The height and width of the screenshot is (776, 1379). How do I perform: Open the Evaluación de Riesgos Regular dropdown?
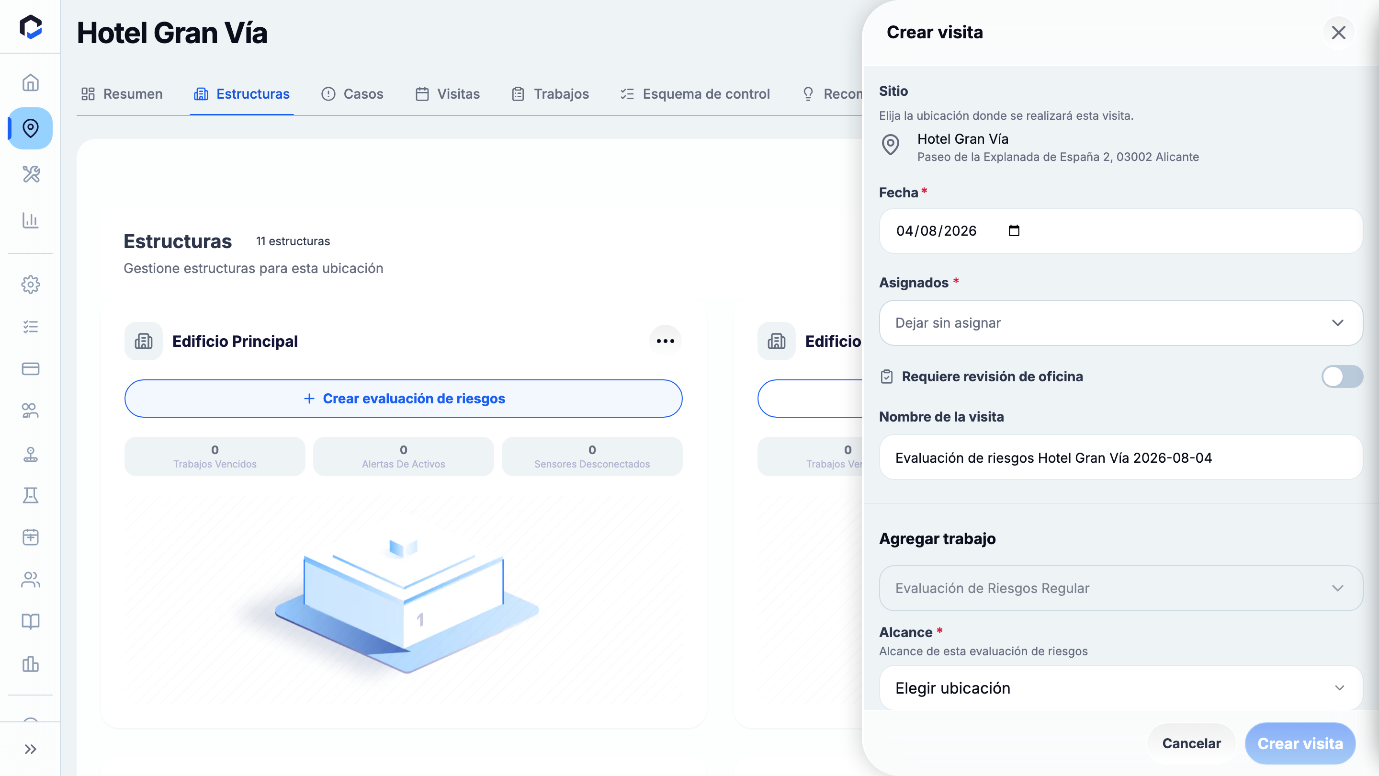pyautogui.click(x=1120, y=588)
